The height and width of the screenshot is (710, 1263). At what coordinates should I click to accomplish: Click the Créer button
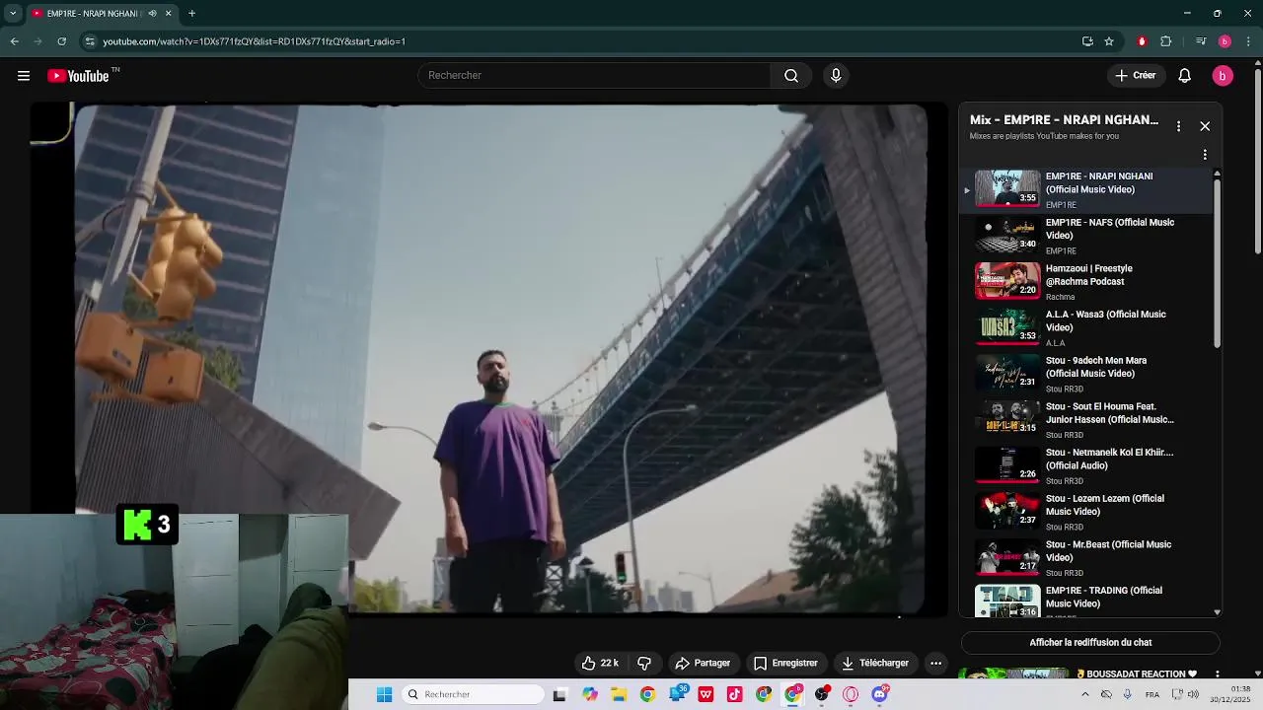1135,76
